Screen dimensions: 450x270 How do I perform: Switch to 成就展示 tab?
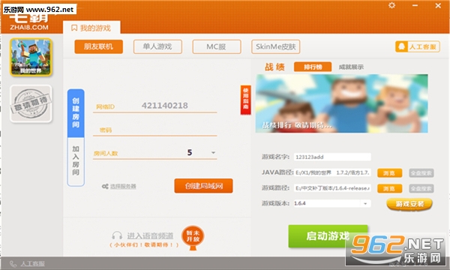(x=351, y=67)
